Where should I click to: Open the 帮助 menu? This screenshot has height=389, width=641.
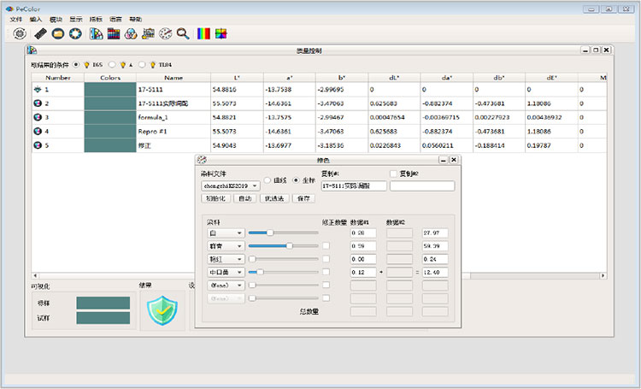coord(136,18)
